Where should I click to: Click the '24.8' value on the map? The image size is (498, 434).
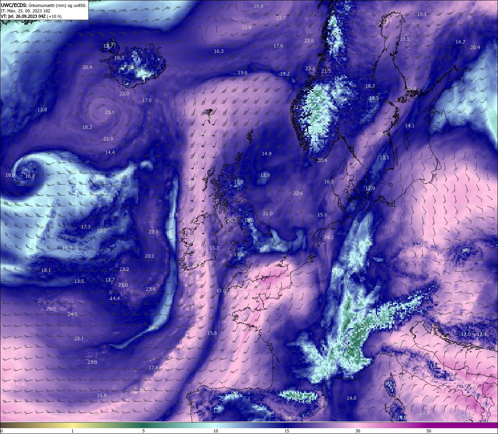(464, 416)
